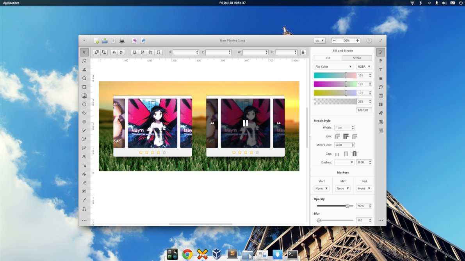The image size is (465, 261).
Task: Adjust the Blur slider
Action: [335, 220]
